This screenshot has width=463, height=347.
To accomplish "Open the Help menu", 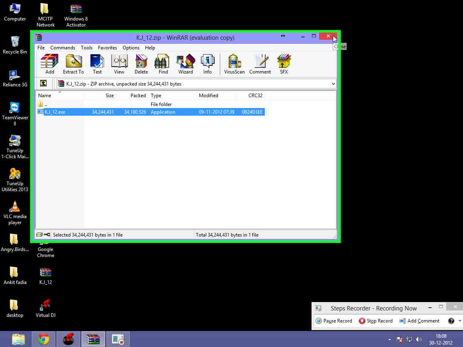I will pyautogui.click(x=150, y=47).
